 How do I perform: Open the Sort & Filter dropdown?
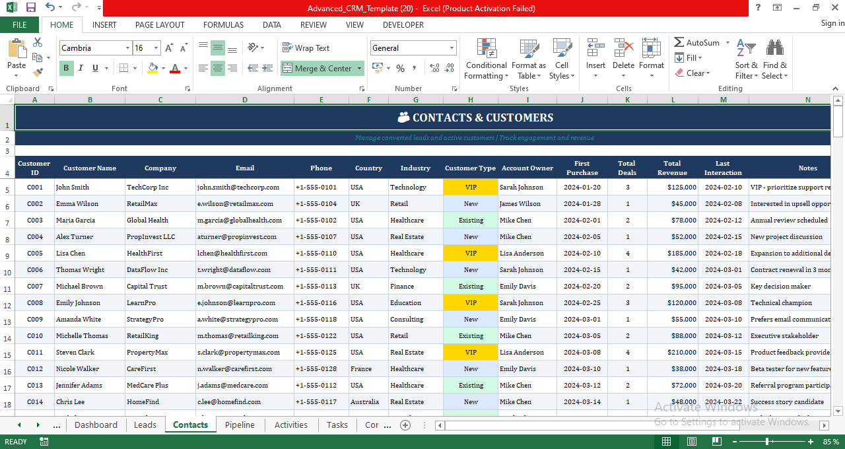click(746, 59)
